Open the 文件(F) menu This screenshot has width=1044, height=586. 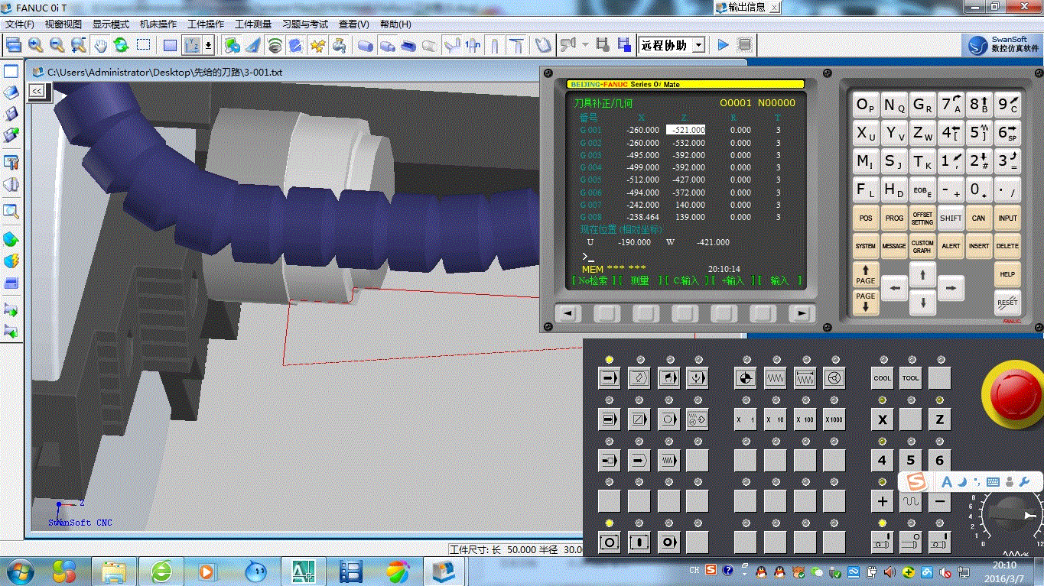click(20, 24)
